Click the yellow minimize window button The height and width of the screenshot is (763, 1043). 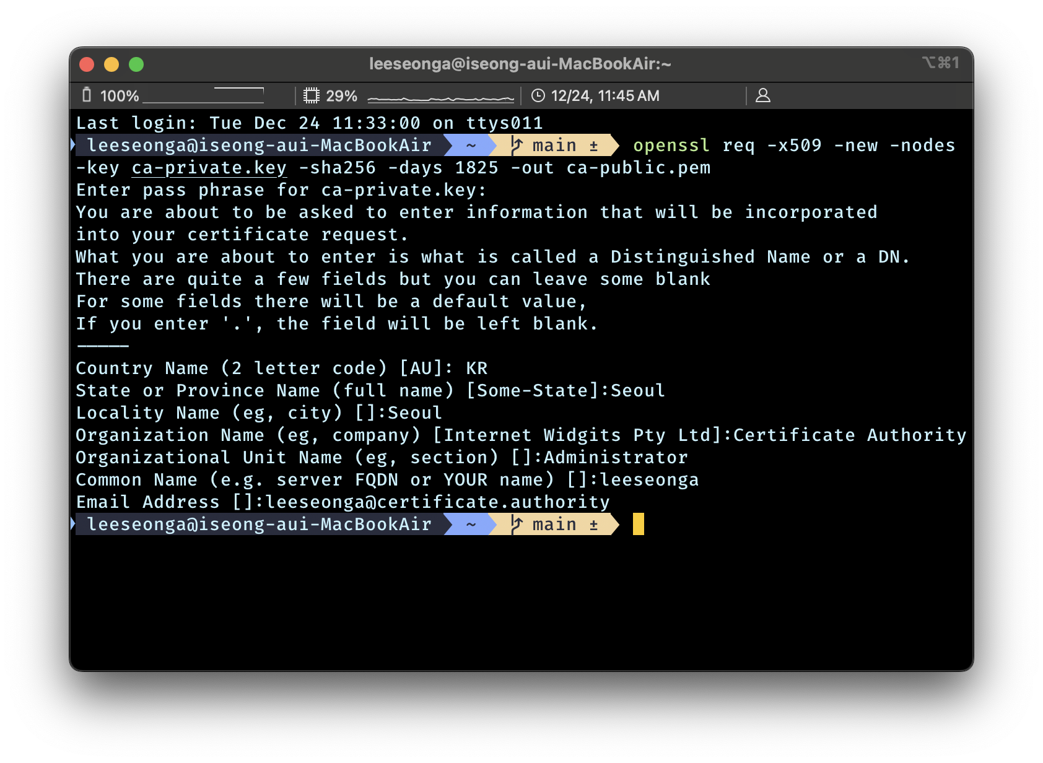click(x=111, y=64)
